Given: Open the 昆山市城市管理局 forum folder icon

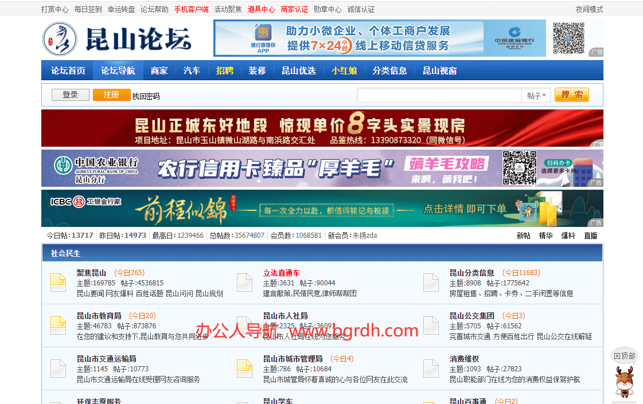Looking at the screenshot, I should click(244, 368).
